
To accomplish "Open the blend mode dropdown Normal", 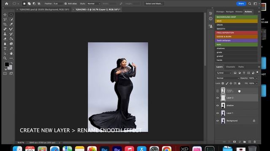I will click(x=227, y=78).
